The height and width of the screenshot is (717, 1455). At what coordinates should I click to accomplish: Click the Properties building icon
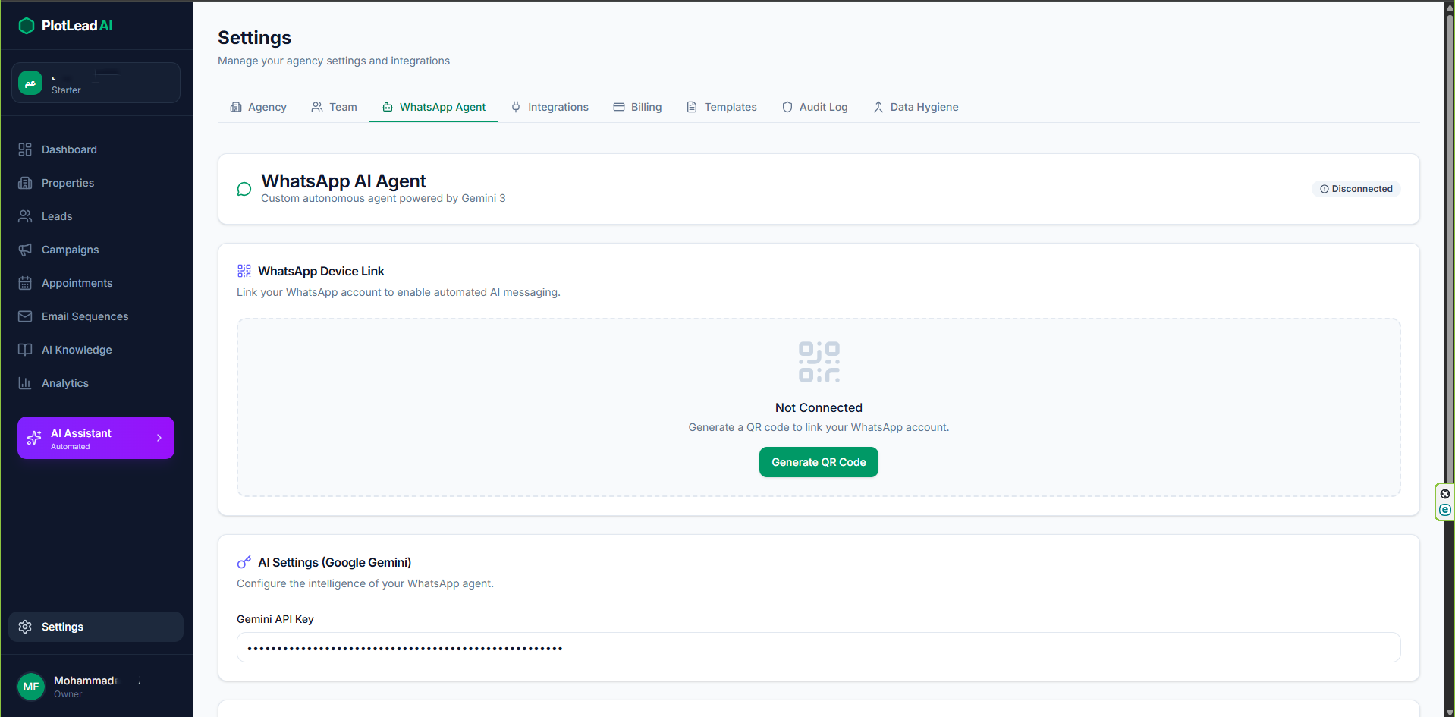pos(25,183)
